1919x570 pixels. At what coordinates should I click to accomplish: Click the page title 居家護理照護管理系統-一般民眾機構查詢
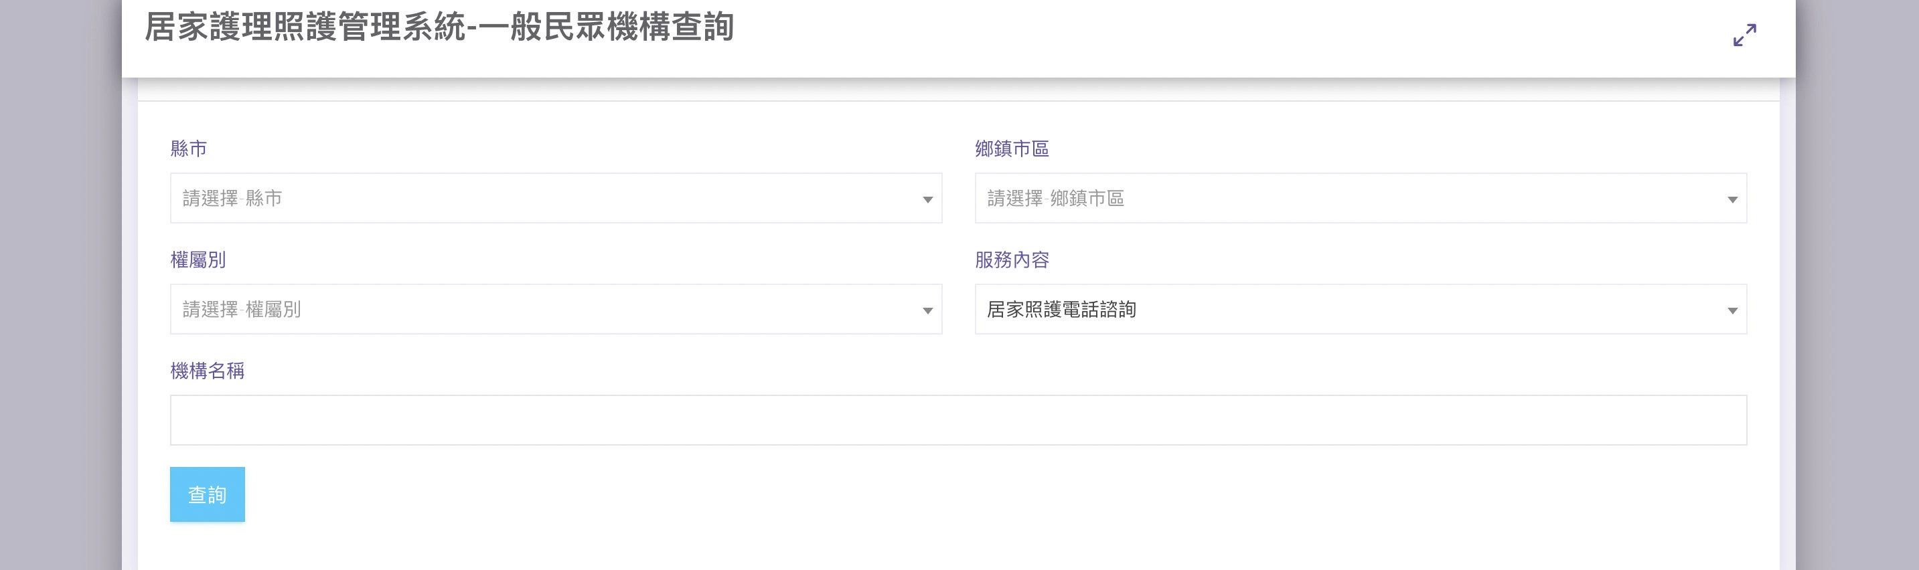[439, 27]
